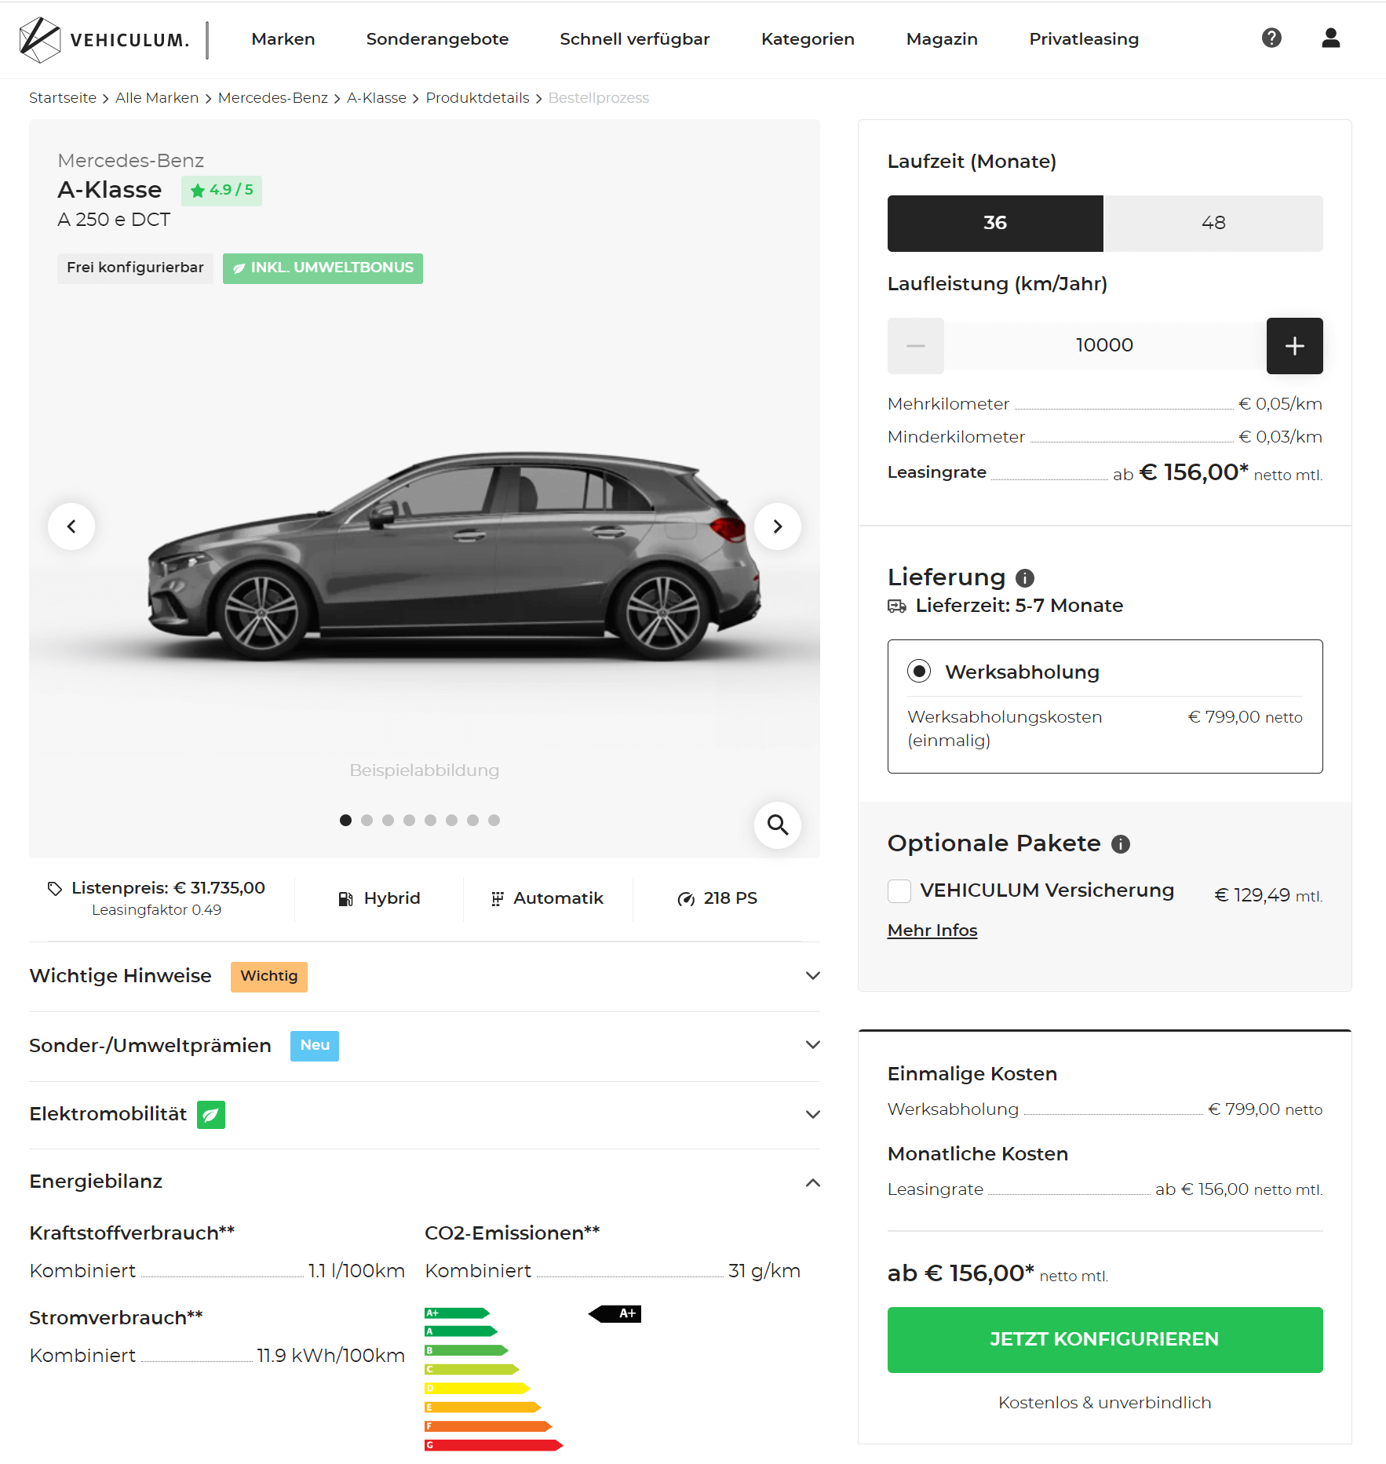Screen dimensions: 1386x1464
Task: Click the Optionale Pakete info icon
Action: 1120,844
